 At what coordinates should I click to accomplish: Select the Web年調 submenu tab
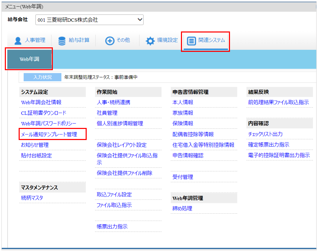tap(29, 59)
